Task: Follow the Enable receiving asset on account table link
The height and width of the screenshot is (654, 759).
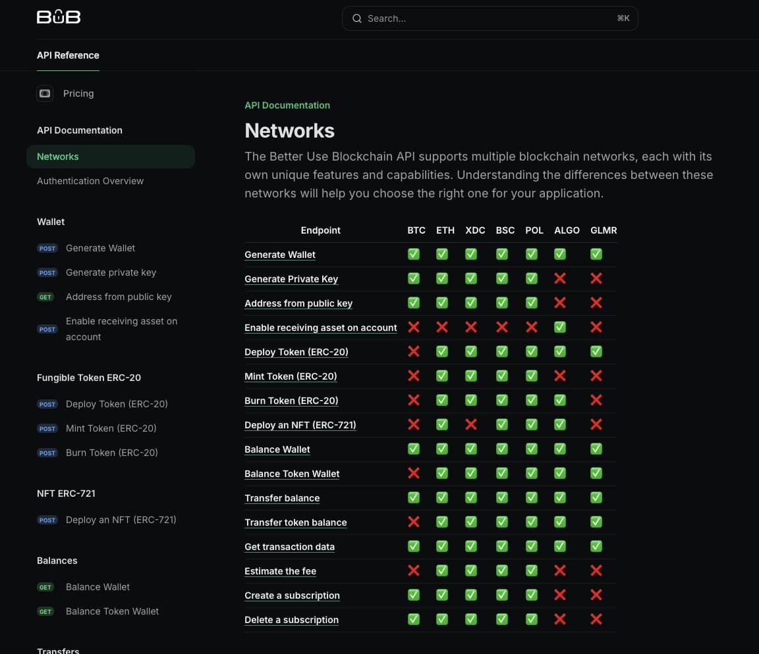Action: click(x=320, y=328)
